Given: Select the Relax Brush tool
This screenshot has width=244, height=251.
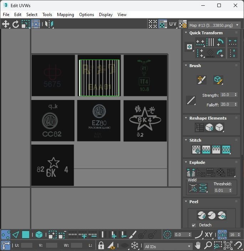Looking at the screenshot, I should coord(218,80).
